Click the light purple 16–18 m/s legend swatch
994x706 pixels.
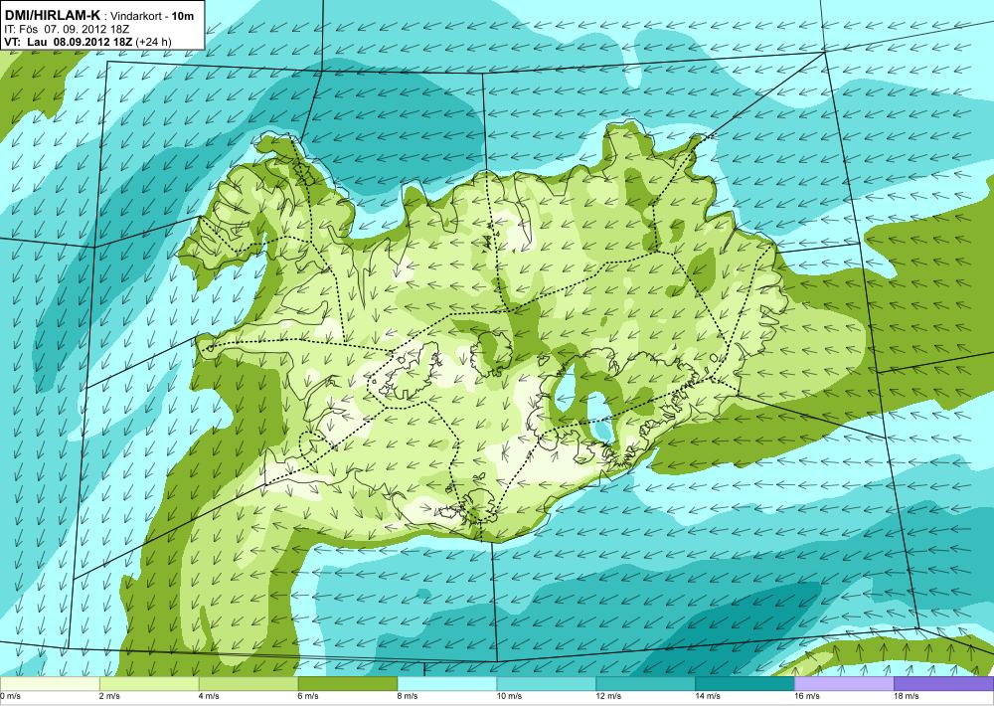click(844, 684)
